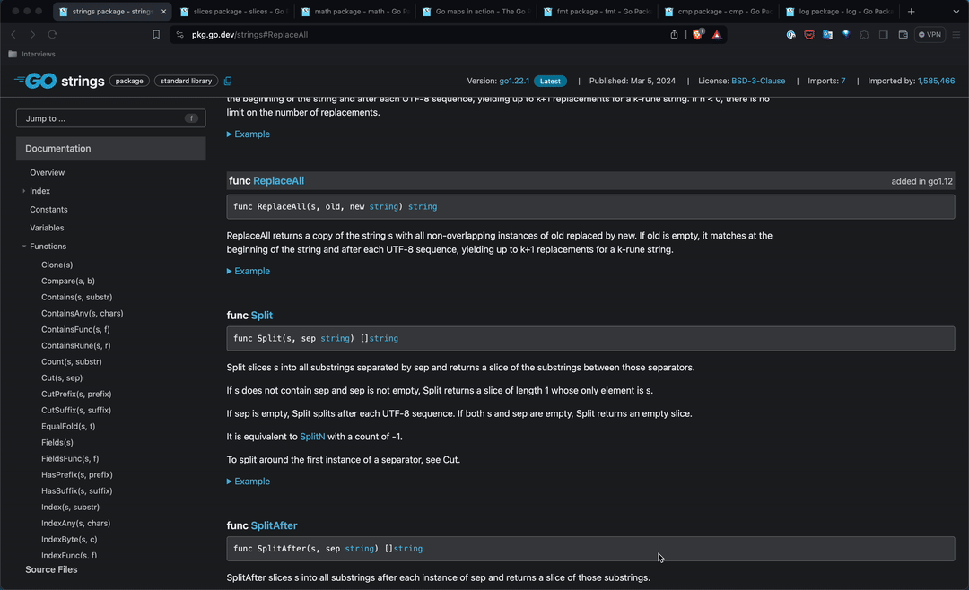Click the Go logo
This screenshot has width=969, height=590.
pos(35,81)
